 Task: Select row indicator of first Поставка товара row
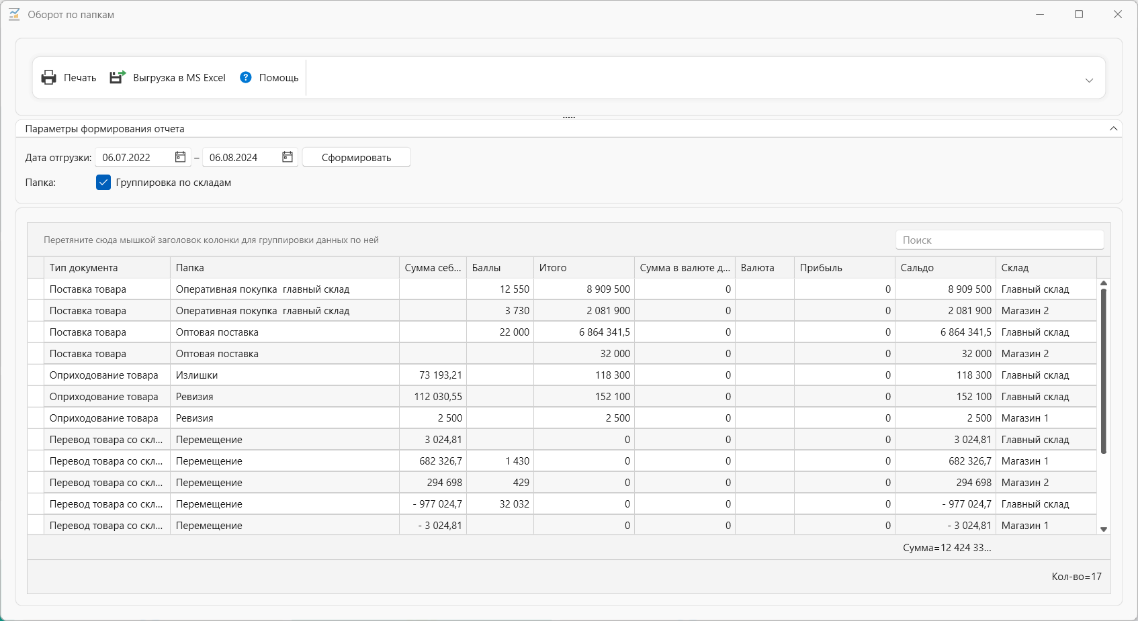36,289
